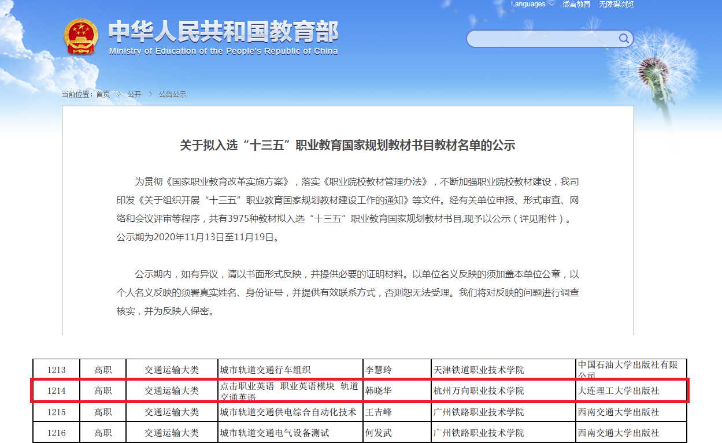This screenshot has width=722, height=443.
Task: Click the national emblem logo
Action: [82, 37]
